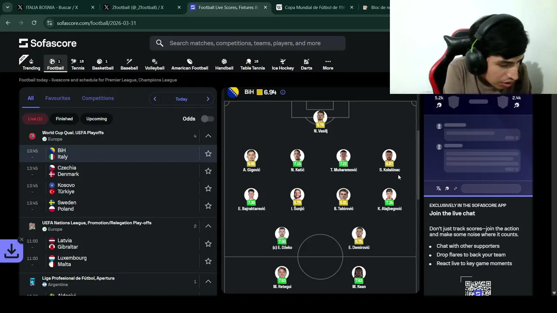The height and width of the screenshot is (313, 557).
Task: Favourite the Latvia vs Gibraltar match star
Action: click(208, 243)
